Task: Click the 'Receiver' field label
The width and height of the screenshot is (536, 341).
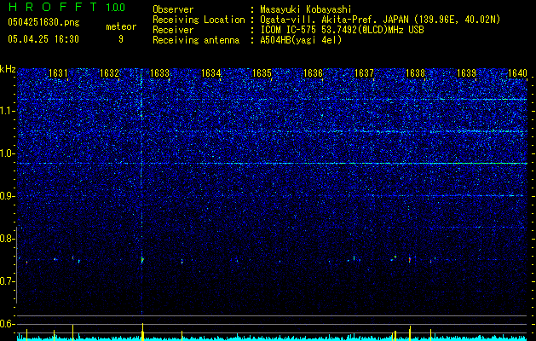Action: (173, 30)
